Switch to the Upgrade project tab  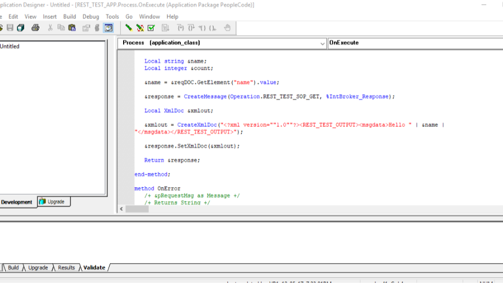53,202
